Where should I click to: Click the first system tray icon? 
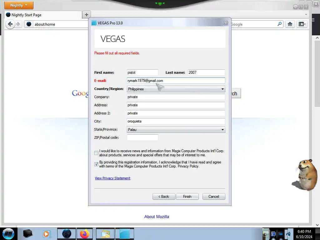click(x=266, y=234)
